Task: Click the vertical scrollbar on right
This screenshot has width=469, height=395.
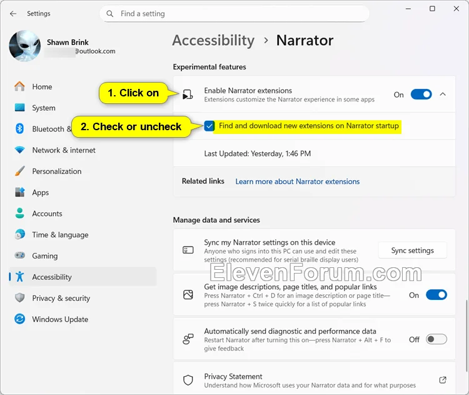Action: (x=466, y=336)
